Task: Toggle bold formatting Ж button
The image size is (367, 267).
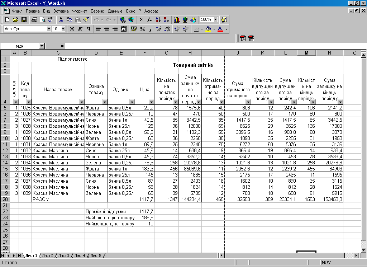Action: pyautogui.click(x=72, y=29)
